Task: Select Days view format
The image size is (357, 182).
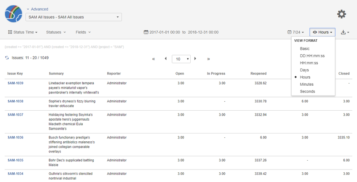Action: click(x=304, y=70)
